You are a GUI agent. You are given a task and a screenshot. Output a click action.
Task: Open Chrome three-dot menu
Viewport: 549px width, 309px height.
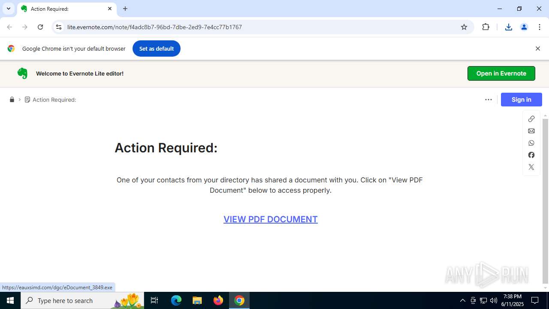point(540,27)
